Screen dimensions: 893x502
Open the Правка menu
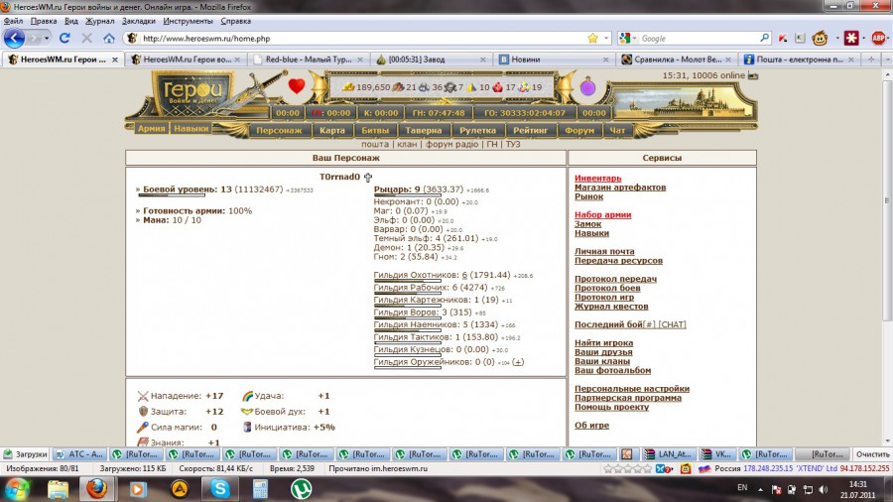pyautogui.click(x=44, y=21)
